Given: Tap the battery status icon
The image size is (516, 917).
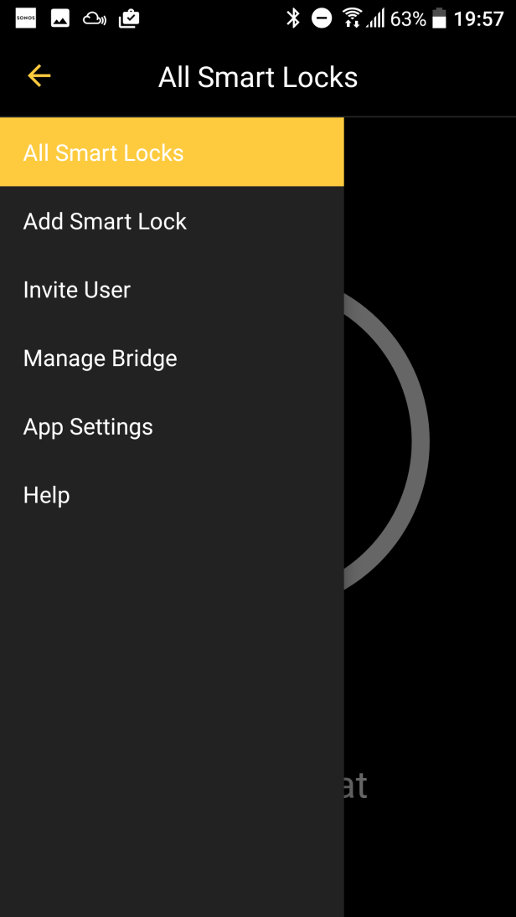Looking at the screenshot, I should pos(439,18).
